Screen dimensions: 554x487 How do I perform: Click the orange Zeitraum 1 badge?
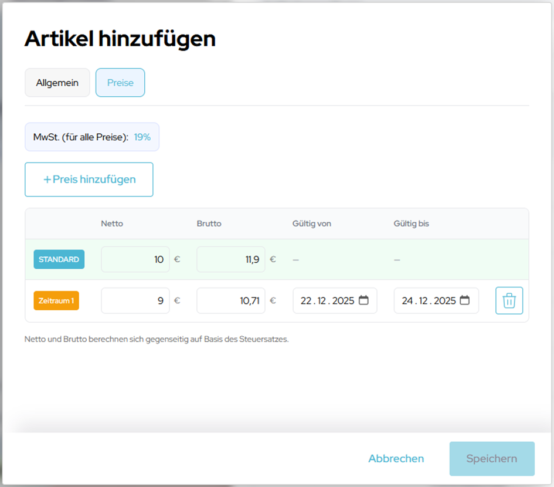[56, 300]
